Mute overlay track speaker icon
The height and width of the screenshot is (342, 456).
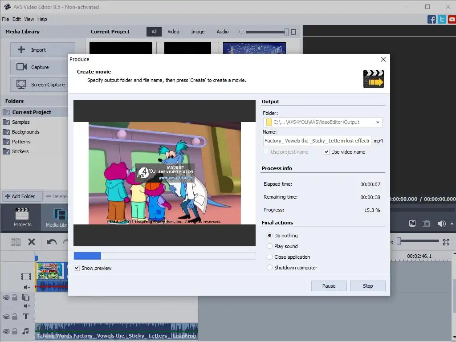click(27, 306)
